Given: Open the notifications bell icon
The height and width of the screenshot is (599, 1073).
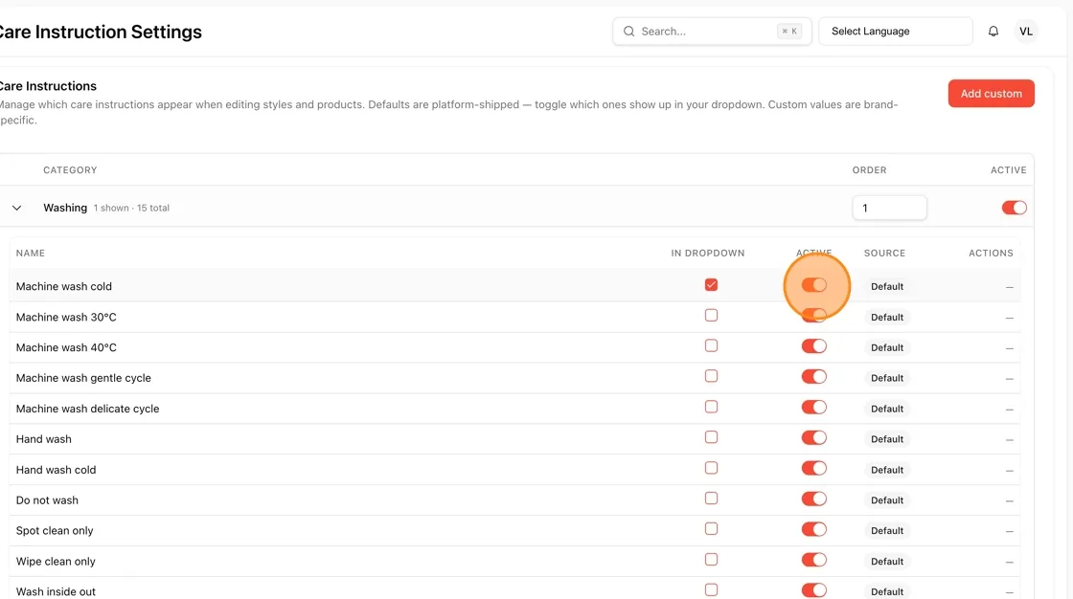Looking at the screenshot, I should point(993,32).
